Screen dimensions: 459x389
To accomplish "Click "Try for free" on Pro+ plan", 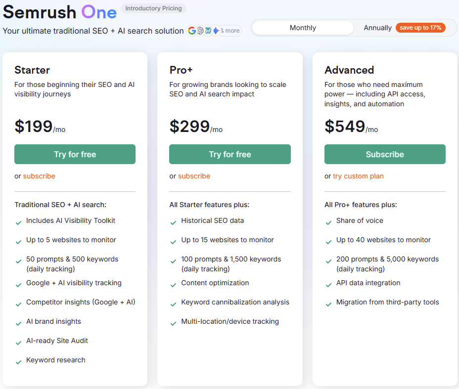I will (229, 154).
